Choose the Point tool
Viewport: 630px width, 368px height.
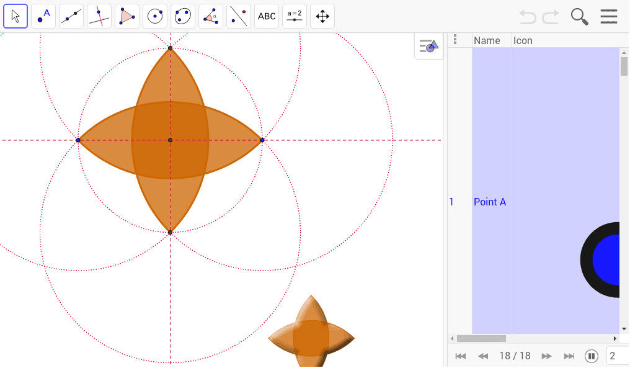point(43,17)
